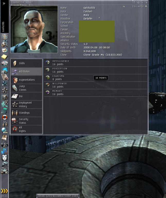Image resolution: width=166 pixels, height=198 pixels.
Task: Open the Standings tab
Action: pyautogui.click(x=27, y=113)
